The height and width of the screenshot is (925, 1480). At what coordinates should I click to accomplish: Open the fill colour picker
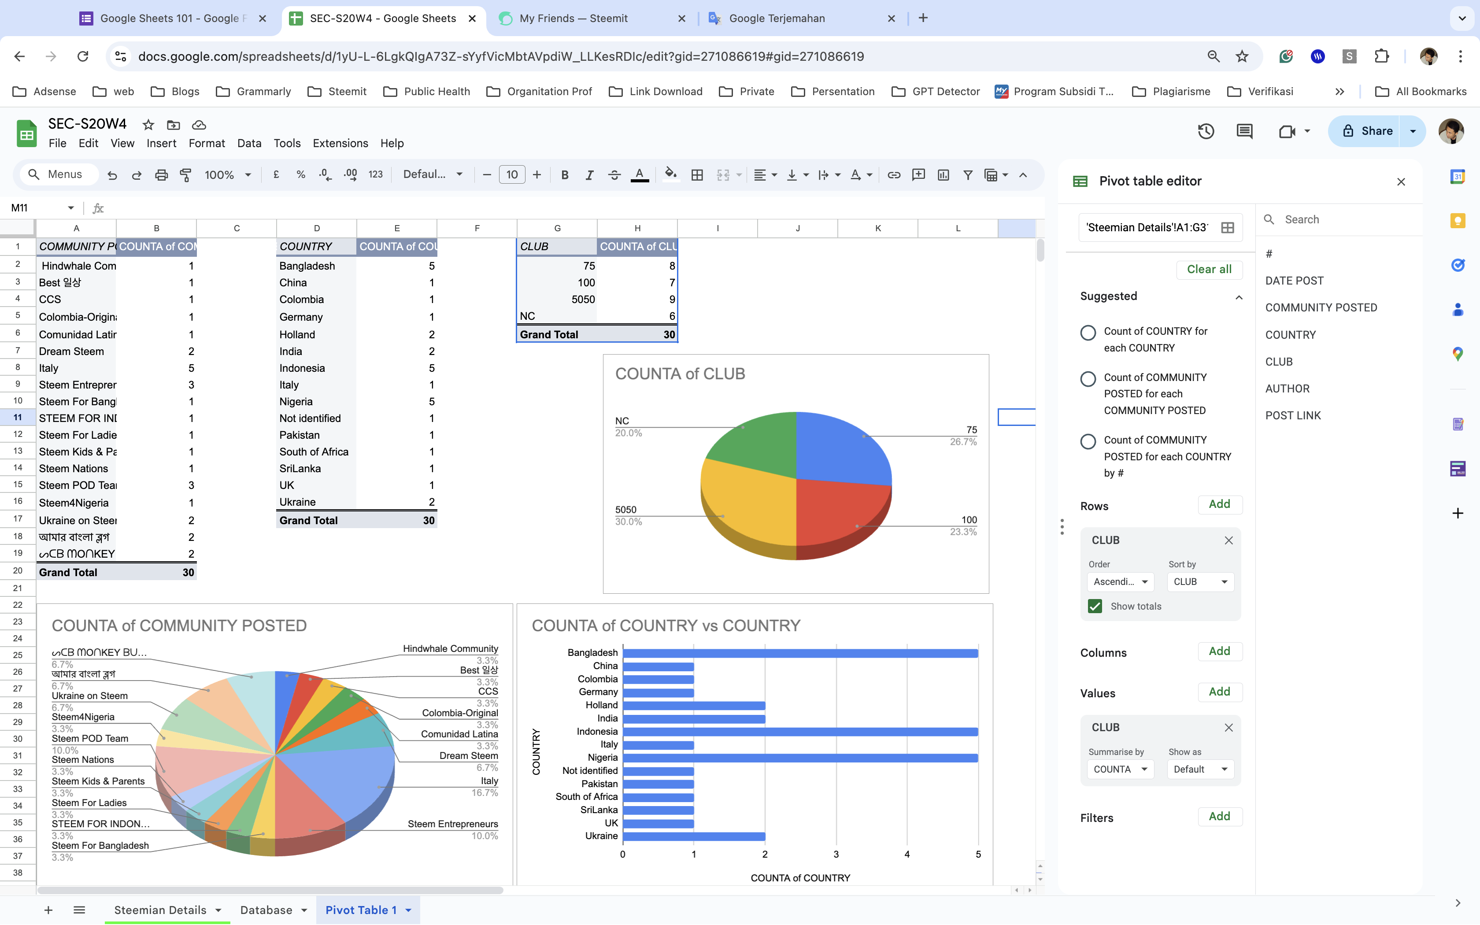670,175
